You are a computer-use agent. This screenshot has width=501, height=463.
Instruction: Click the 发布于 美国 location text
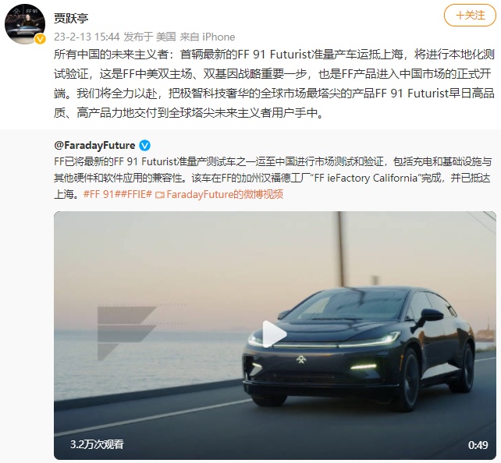tap(150, 37)
